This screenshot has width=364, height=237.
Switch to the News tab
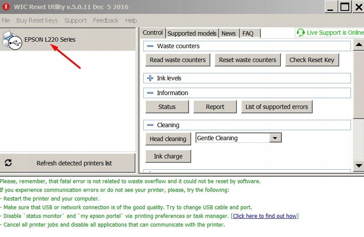(x=229, y=33)
